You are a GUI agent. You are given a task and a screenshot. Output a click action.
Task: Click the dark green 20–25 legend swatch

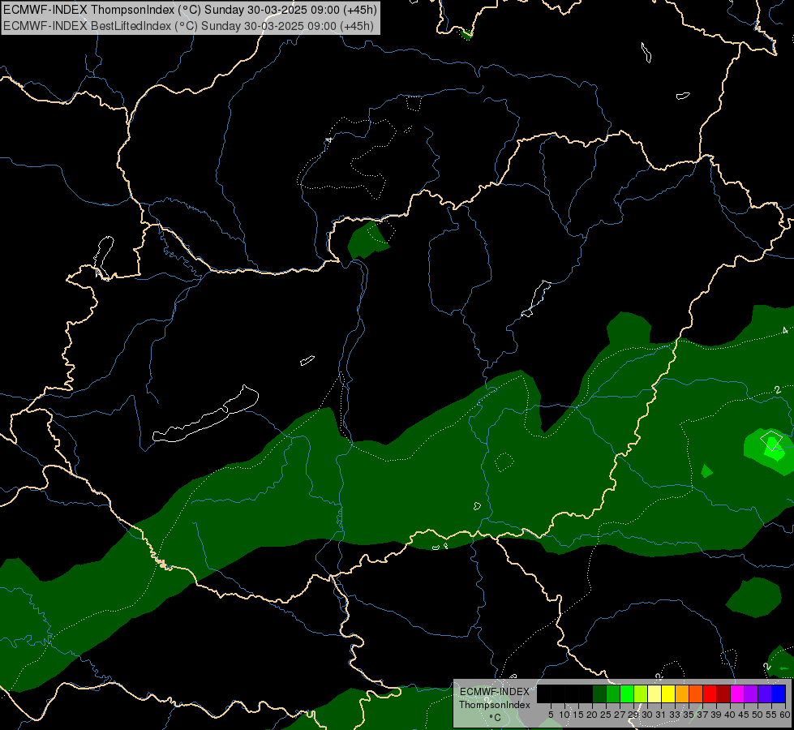[599, 693]
